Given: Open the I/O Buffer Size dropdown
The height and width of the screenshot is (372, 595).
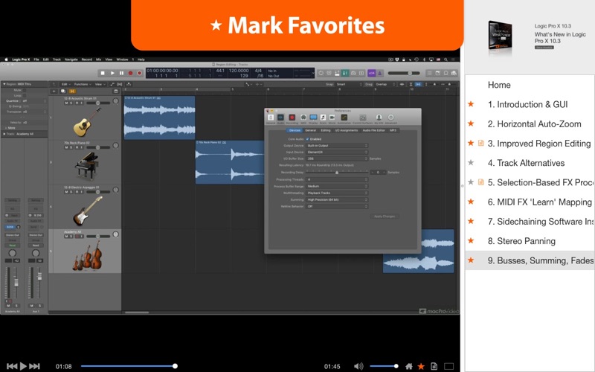Looking at the screenshot, I should (x=337, y=158).
